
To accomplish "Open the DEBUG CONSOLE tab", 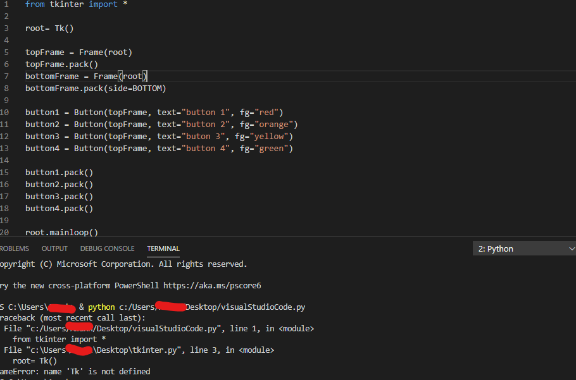I will point(107,248).
